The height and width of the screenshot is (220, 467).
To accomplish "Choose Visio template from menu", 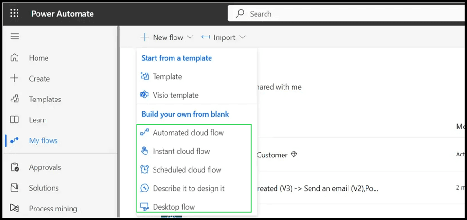I will [175, 95].
